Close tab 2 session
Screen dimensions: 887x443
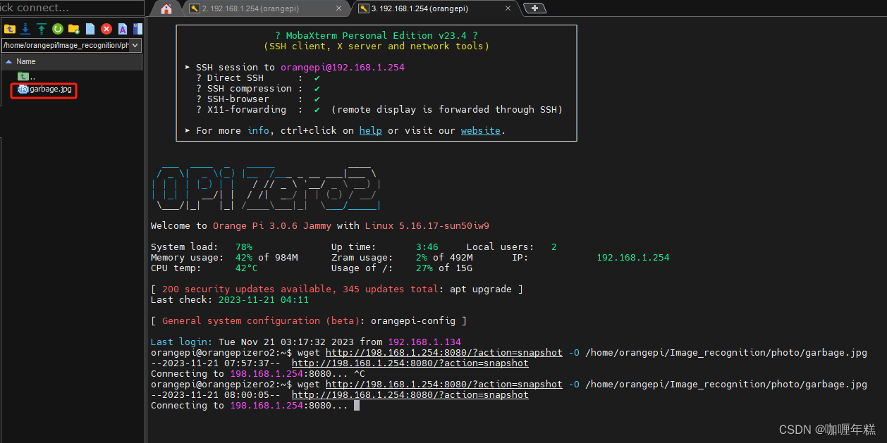(x=339, y=8)
